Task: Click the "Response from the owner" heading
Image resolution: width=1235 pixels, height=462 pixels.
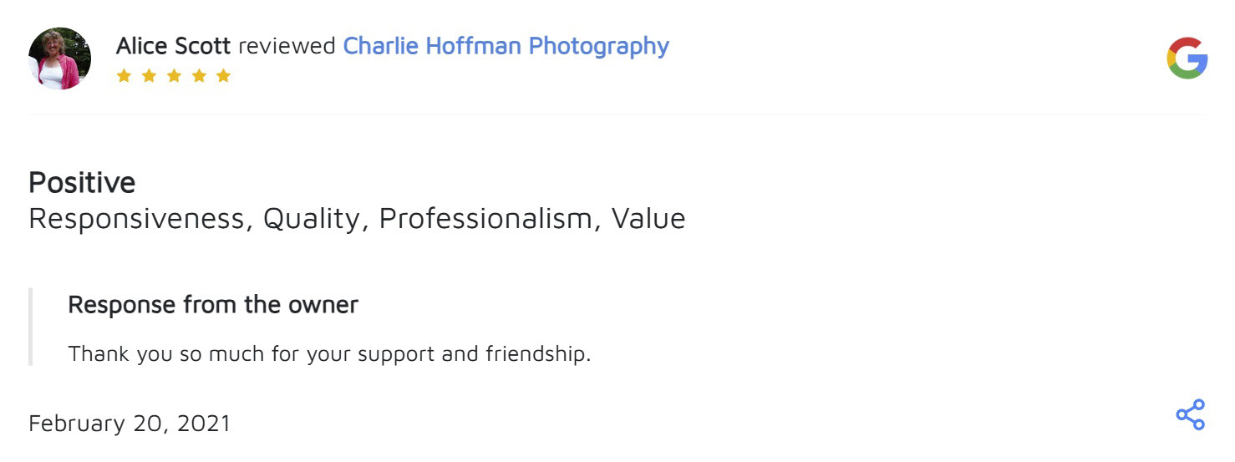Action: point(213,305)
